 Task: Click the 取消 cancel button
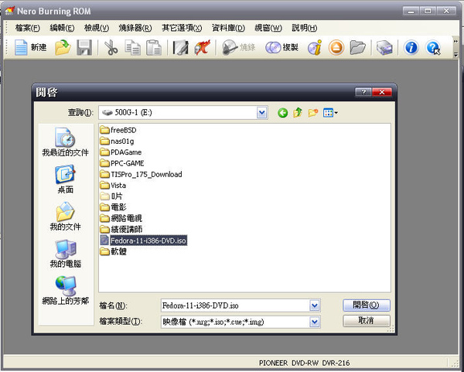coord(367,321)
